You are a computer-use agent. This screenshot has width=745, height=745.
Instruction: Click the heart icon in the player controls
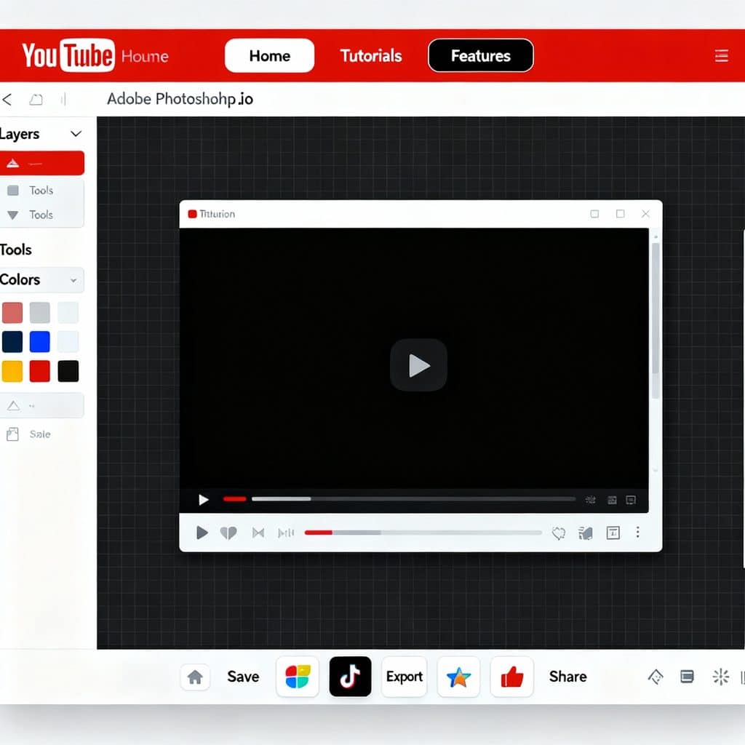228,533
